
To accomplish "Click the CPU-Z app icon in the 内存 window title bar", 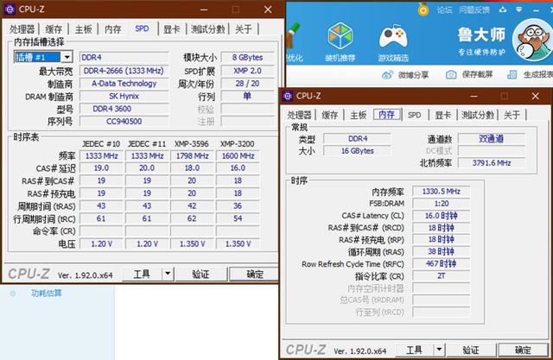I will [288, 96].
